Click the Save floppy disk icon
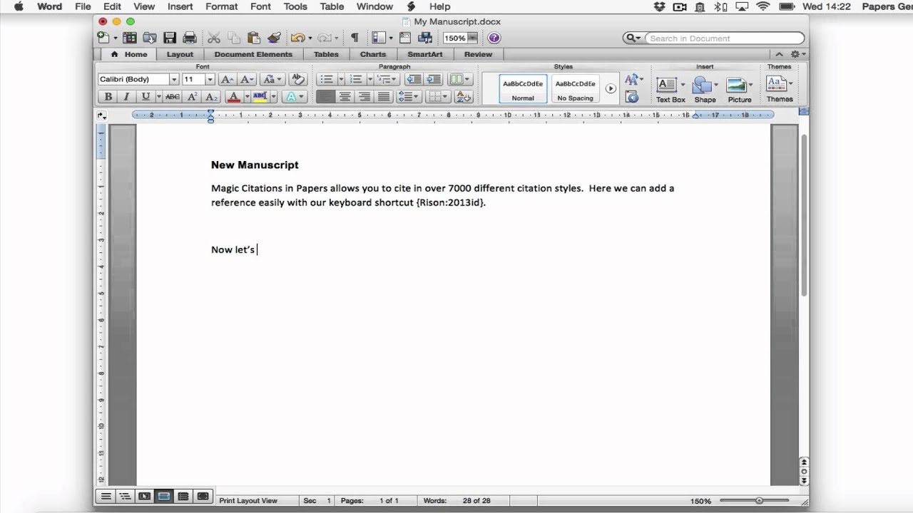The image size is (913, 513). click(x=170, y=38)
